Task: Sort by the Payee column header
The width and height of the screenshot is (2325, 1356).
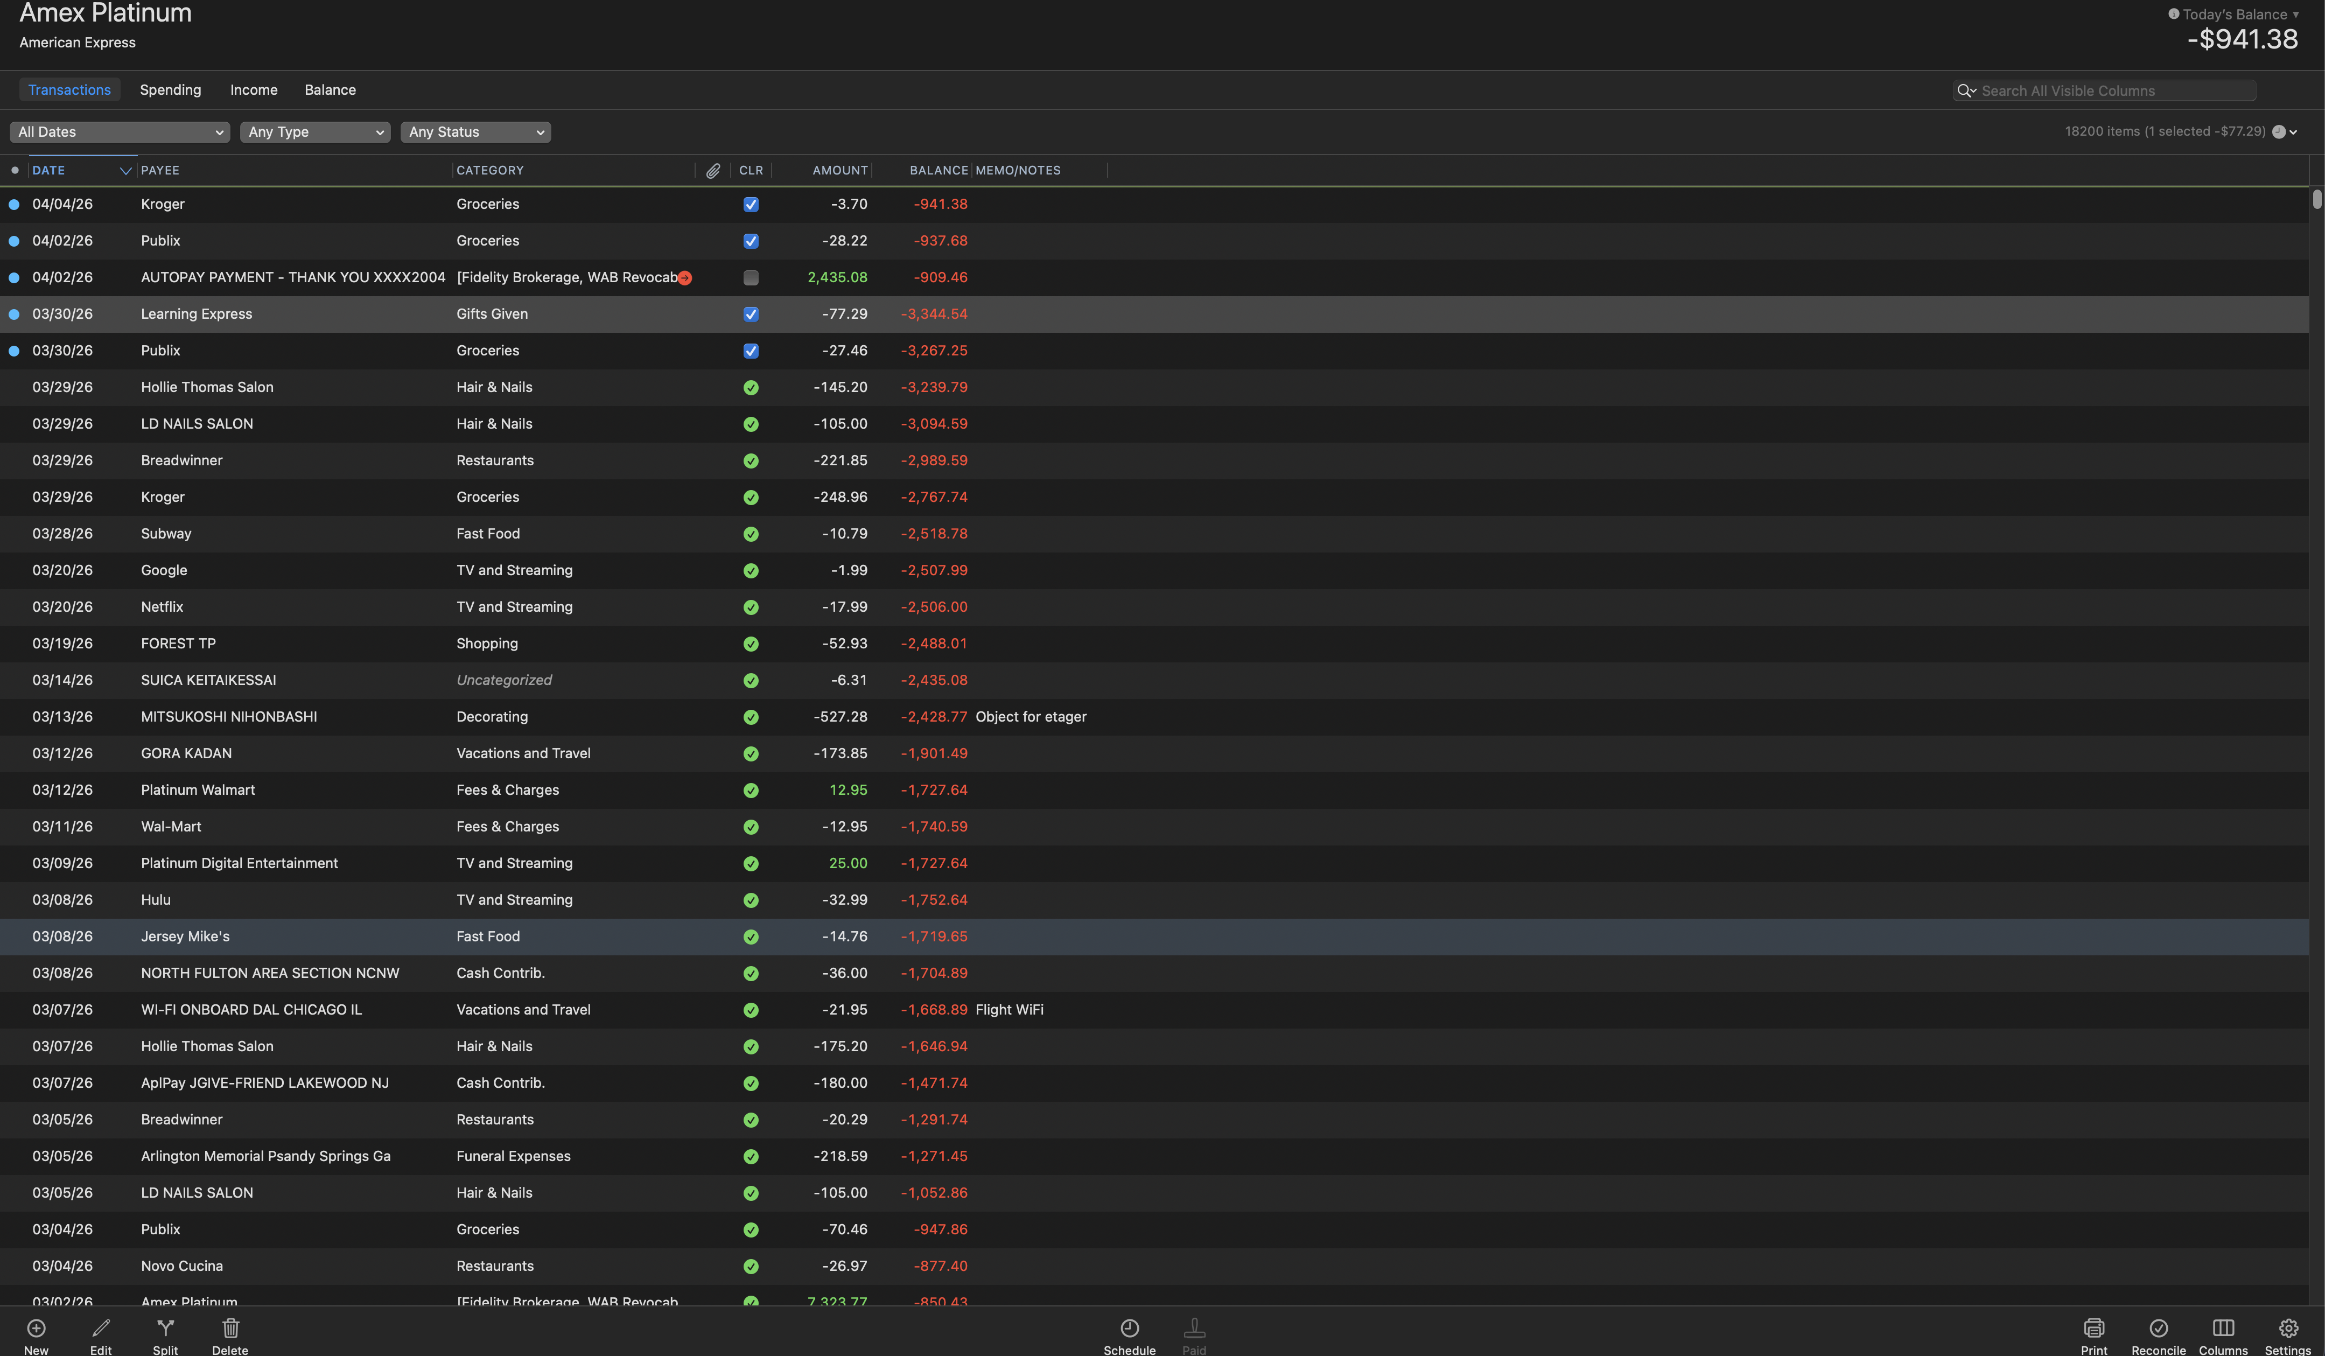Action: tap(160, 171)
